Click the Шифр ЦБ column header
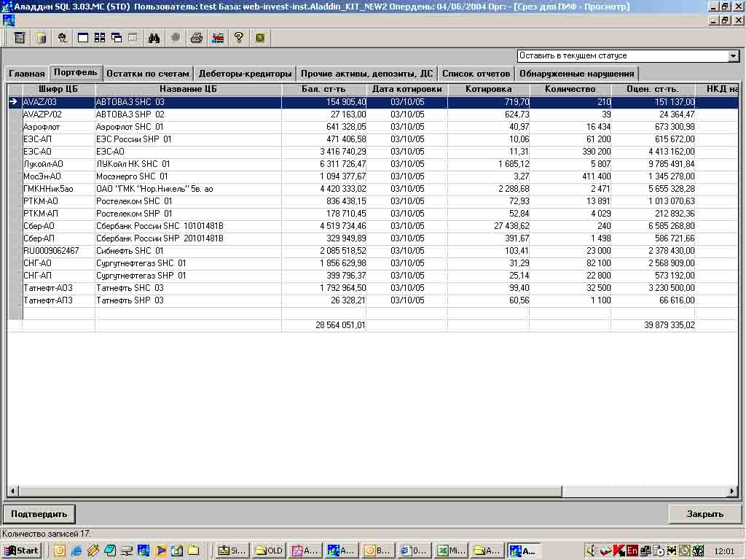The height and width of the screenshot is (560, 746). coord(58,89)
